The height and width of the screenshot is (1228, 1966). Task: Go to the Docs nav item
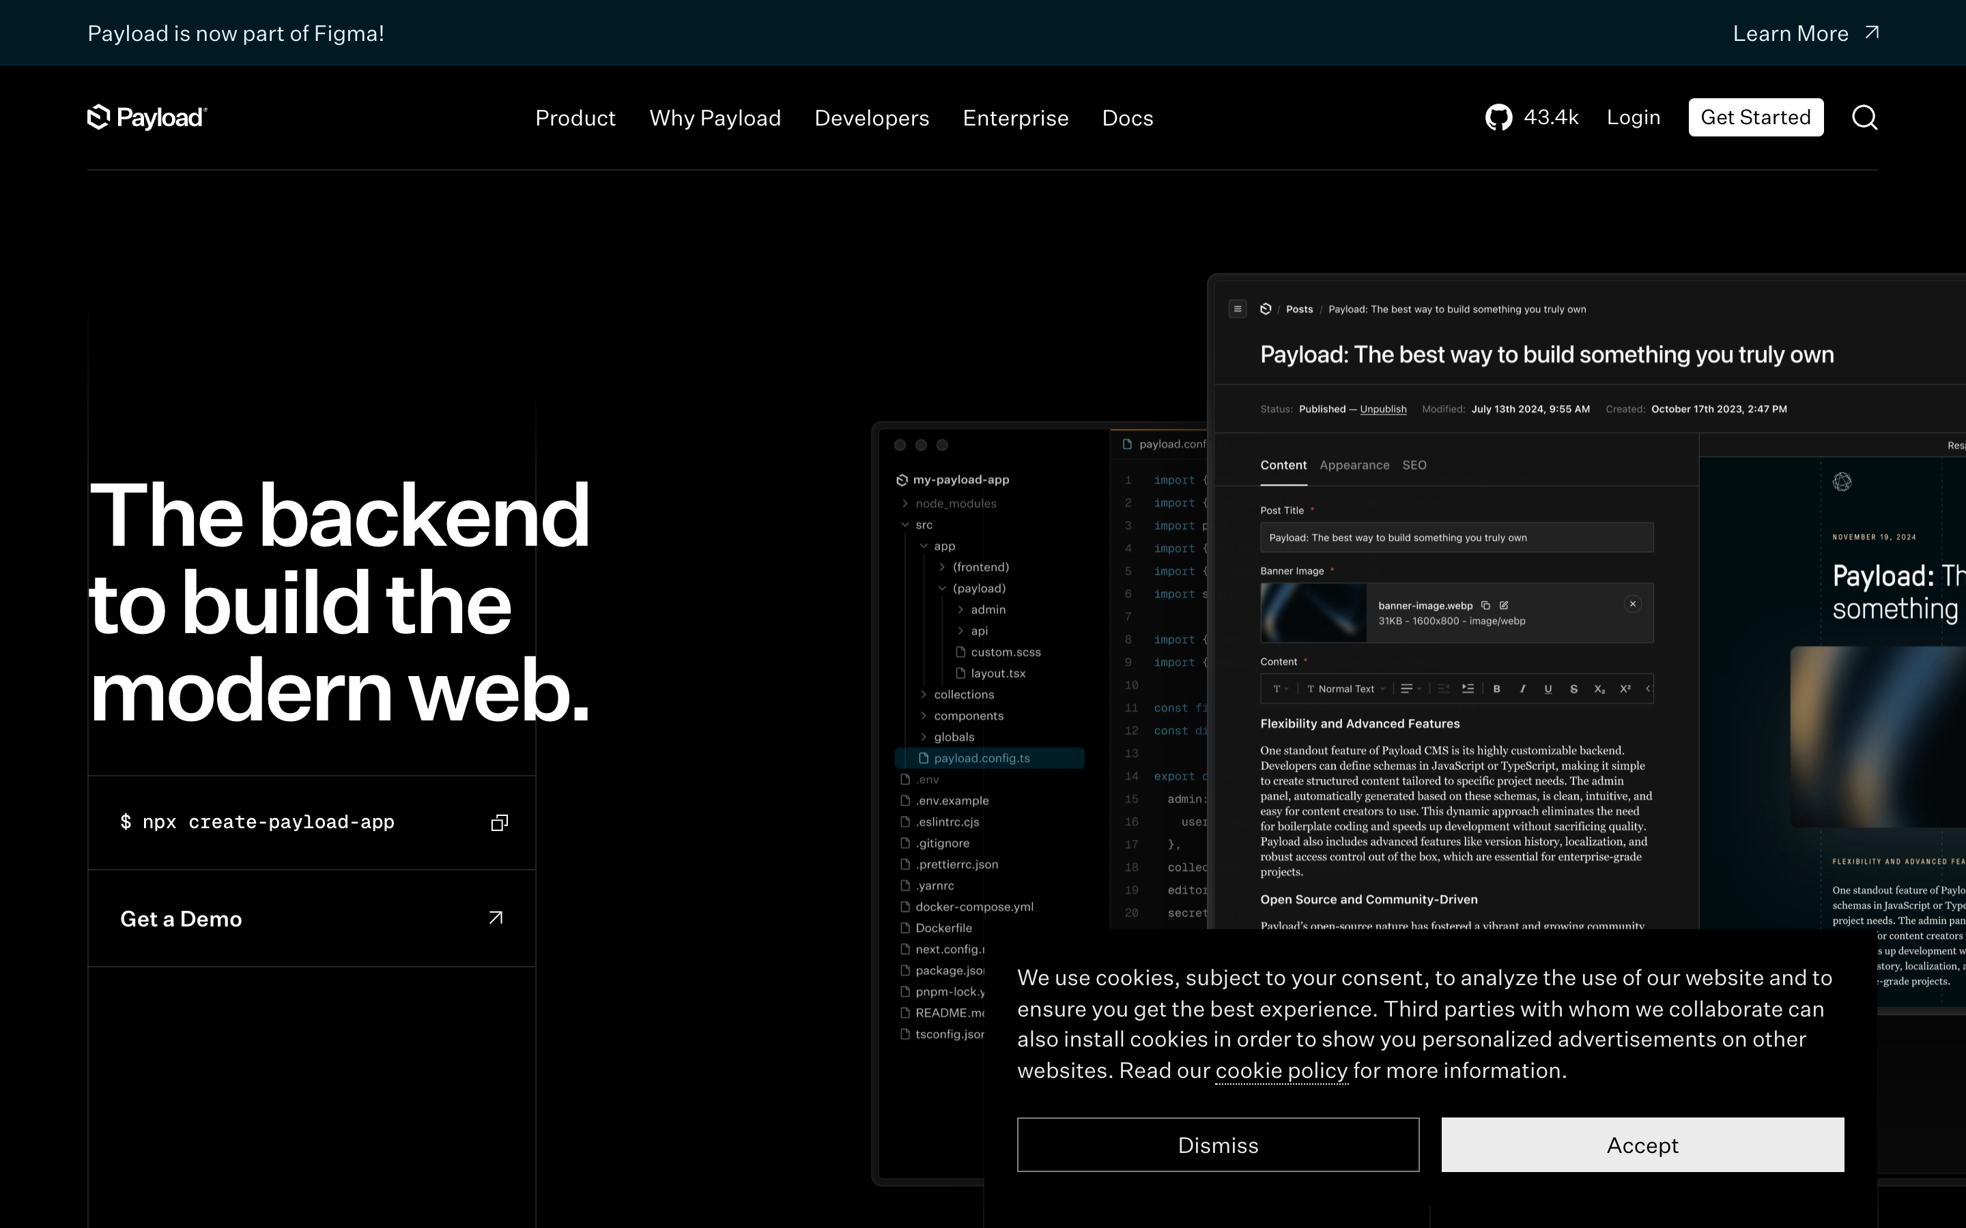[1128, 118]
